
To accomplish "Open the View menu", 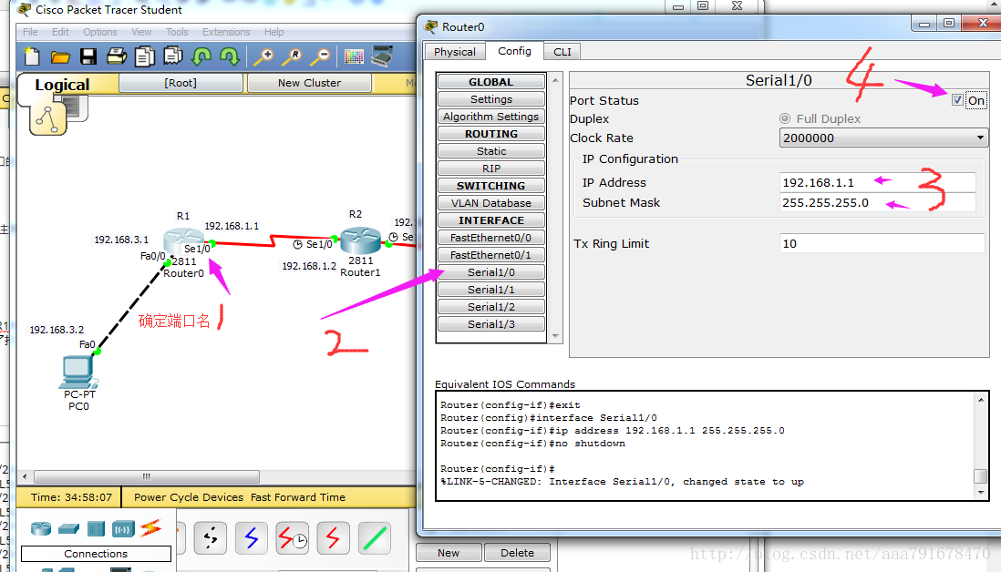I will 141,32.
